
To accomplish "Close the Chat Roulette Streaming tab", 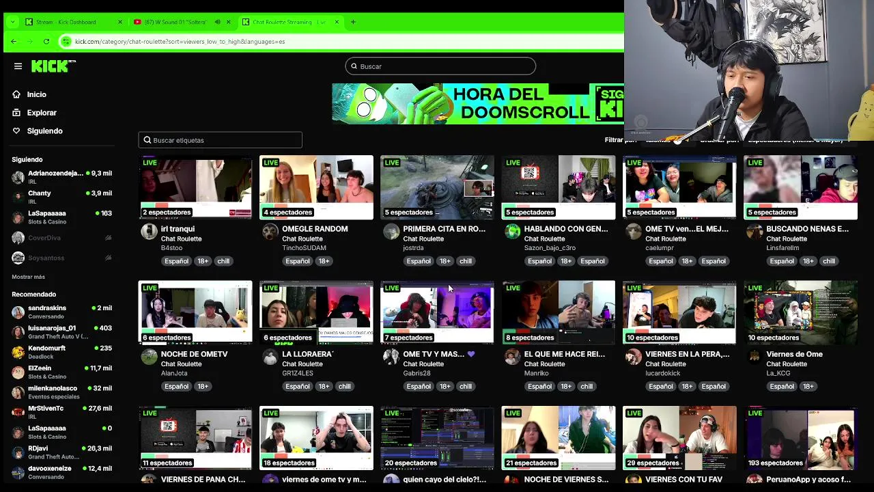I will (x=337, y=22).
